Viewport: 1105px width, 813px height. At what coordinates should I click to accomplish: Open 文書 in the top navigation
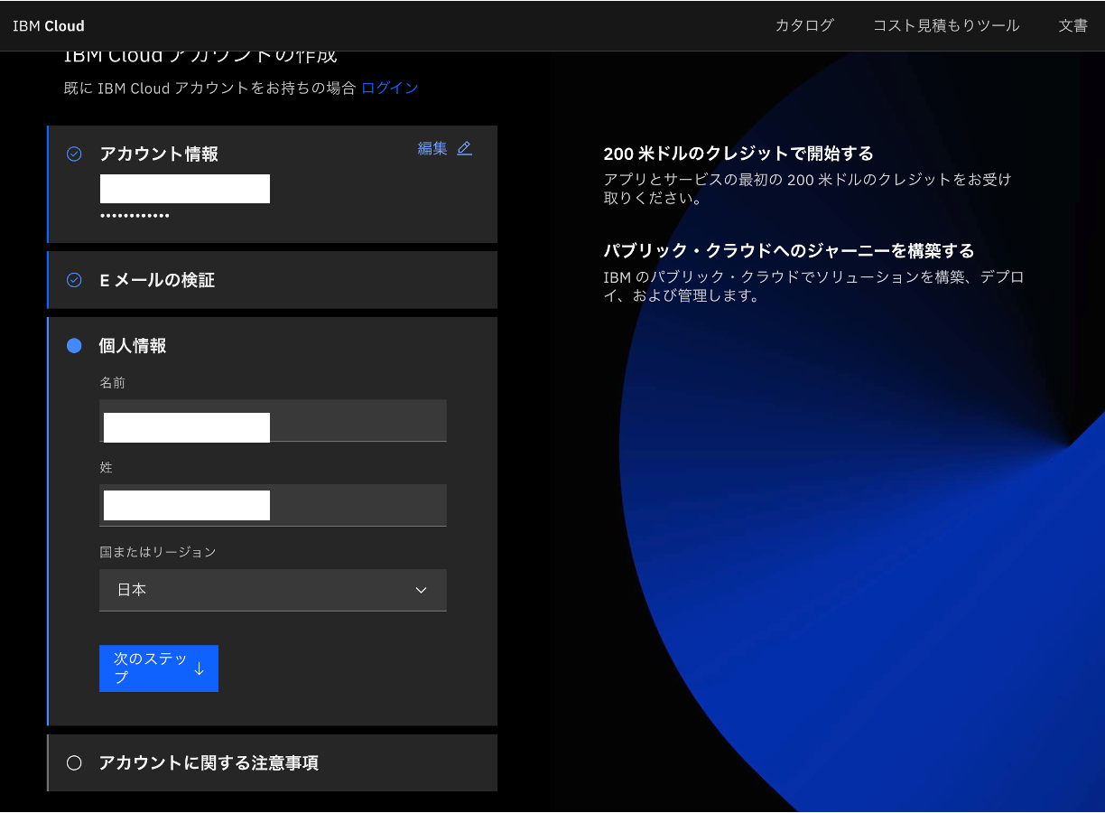(x=1073, y=25)
